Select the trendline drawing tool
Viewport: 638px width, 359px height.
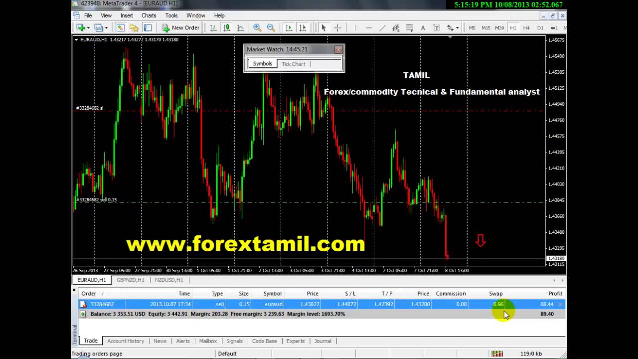(382, 28)
